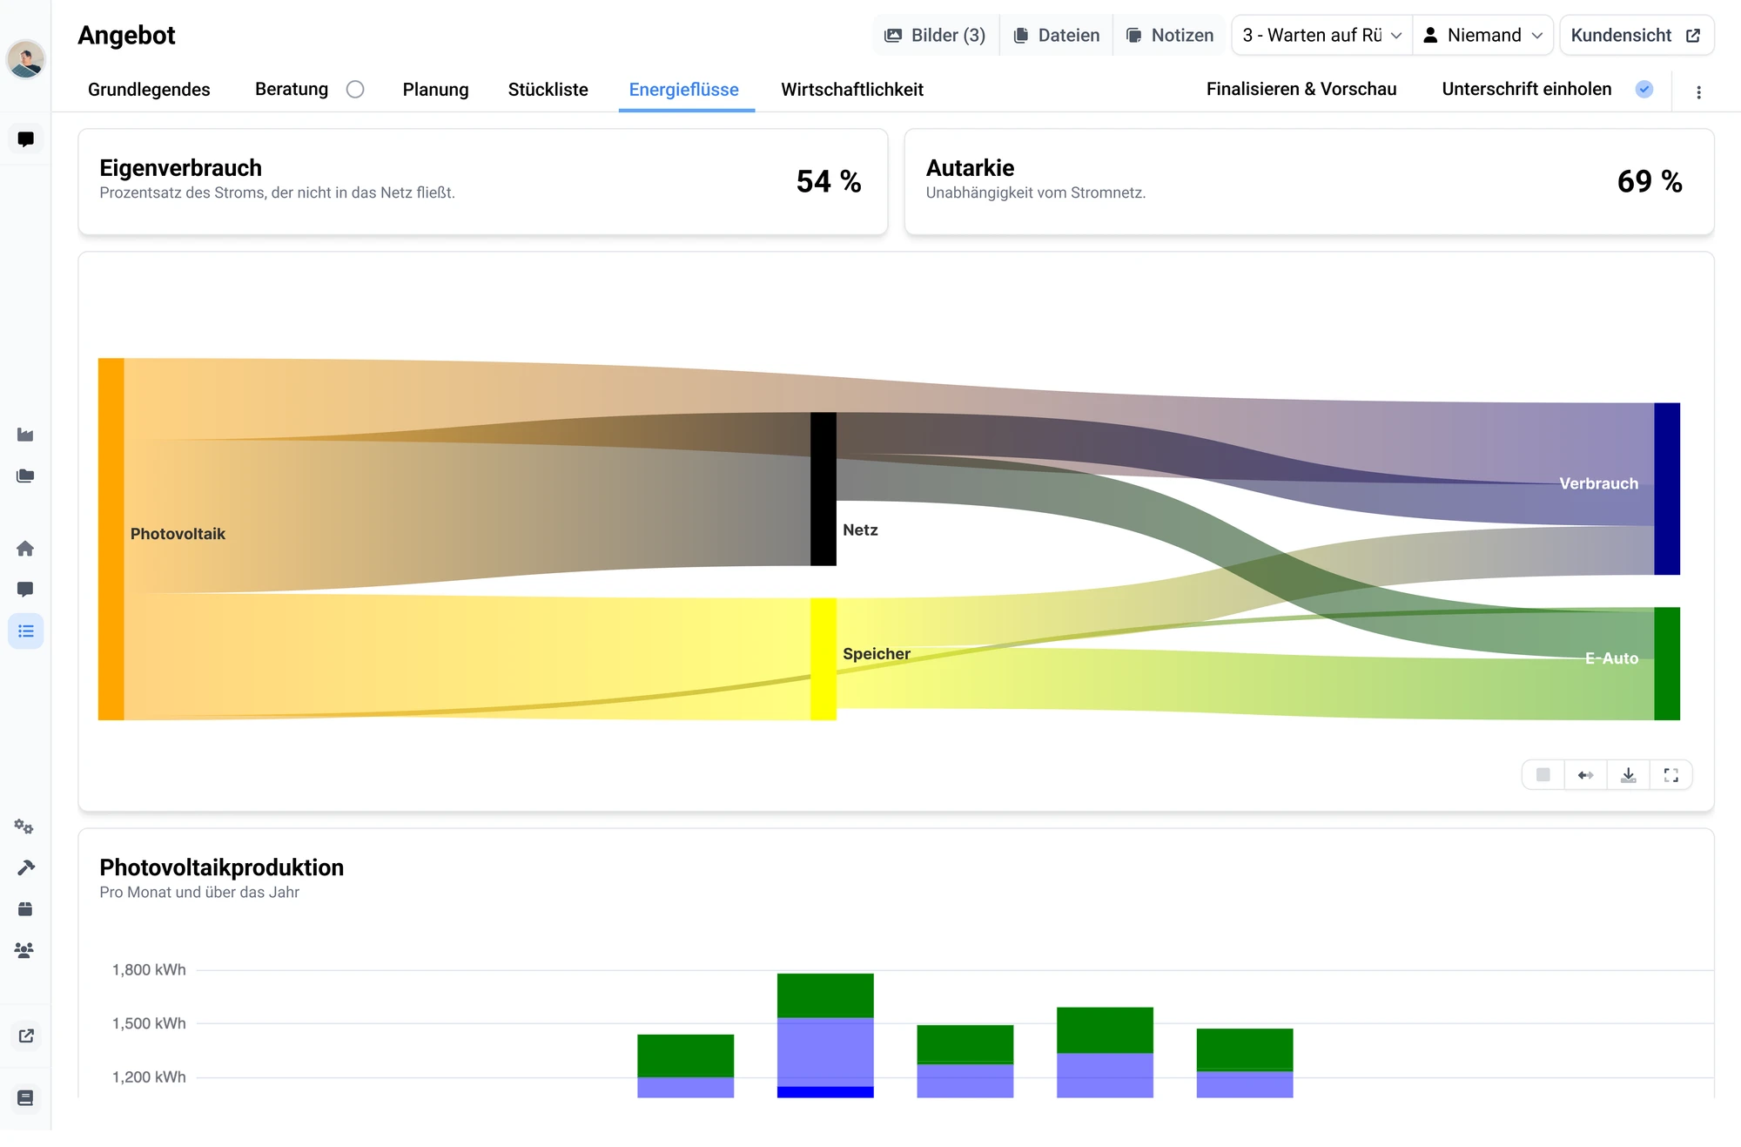The height and width of the screenshot is (1147, 1741).
Task: Click the yellow Speicher node in Sankey
Action: (x=823, y=658)
